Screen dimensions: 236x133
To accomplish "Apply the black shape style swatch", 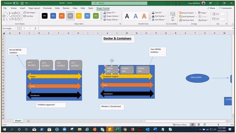I will [x=45, y=16].
